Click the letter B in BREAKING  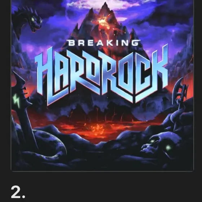[71, 43]
